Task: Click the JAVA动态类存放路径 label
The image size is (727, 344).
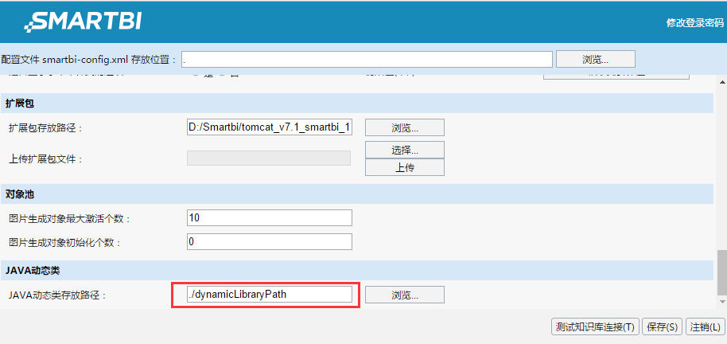Action: coord(58,295)
